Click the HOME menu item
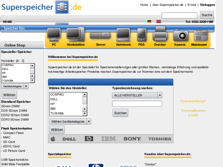 tap(7, 22)
